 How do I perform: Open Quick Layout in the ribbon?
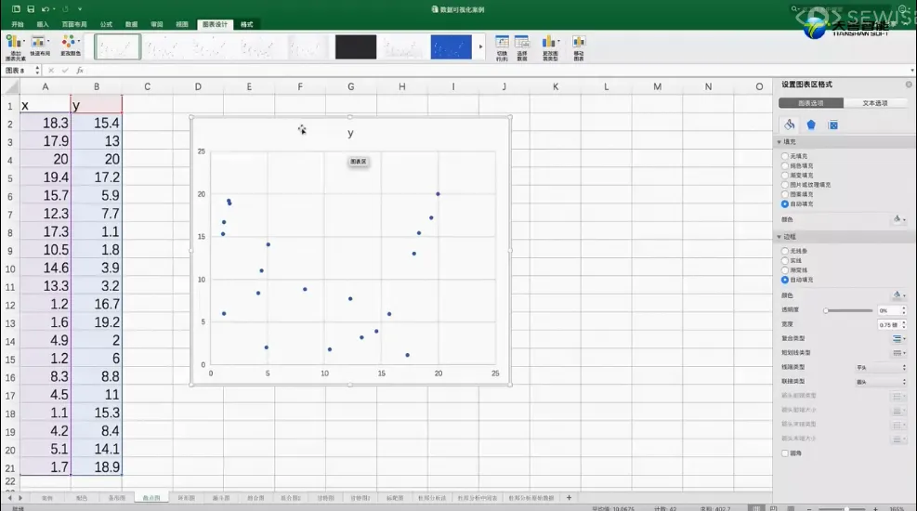tap(40, 46)
